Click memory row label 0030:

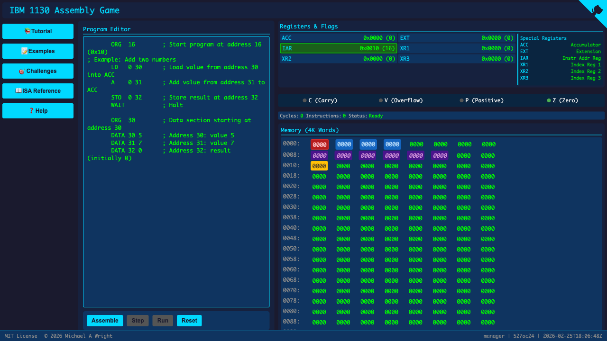[x=291, y=207]
